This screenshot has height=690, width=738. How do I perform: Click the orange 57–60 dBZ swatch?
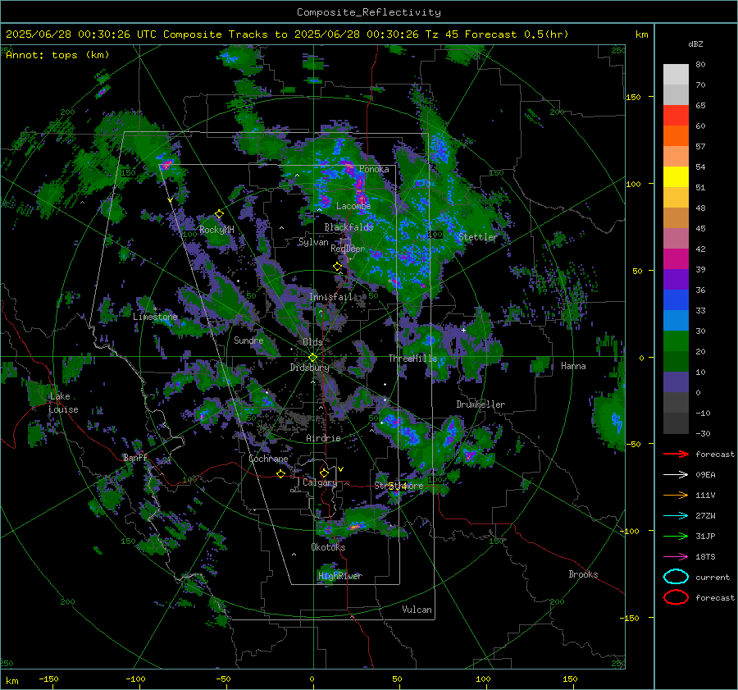(676, 136)
